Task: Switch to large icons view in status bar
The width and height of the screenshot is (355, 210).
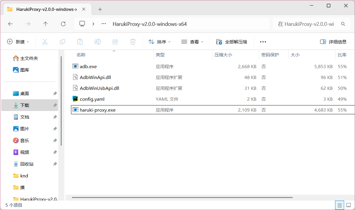Action: tap(349, 205)
